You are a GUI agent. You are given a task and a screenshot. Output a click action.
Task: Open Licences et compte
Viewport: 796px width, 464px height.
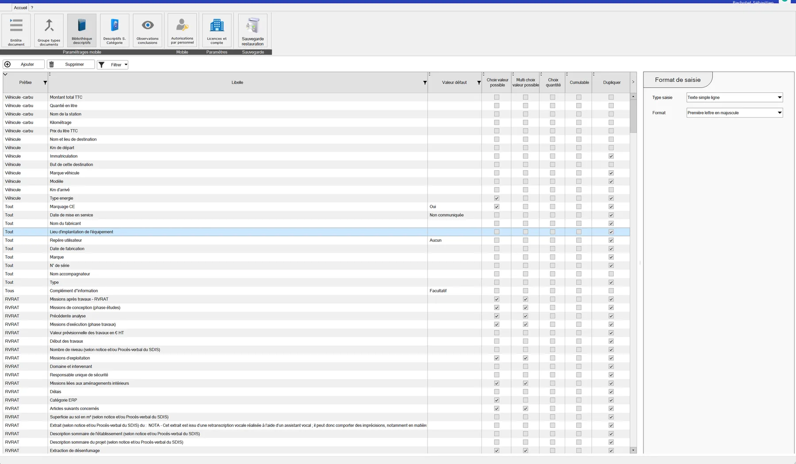[x=217, y=30]
